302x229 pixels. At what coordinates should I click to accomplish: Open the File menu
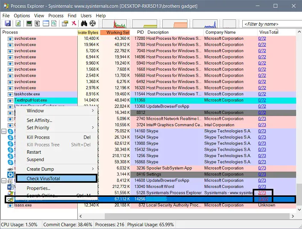pos(6,16)
